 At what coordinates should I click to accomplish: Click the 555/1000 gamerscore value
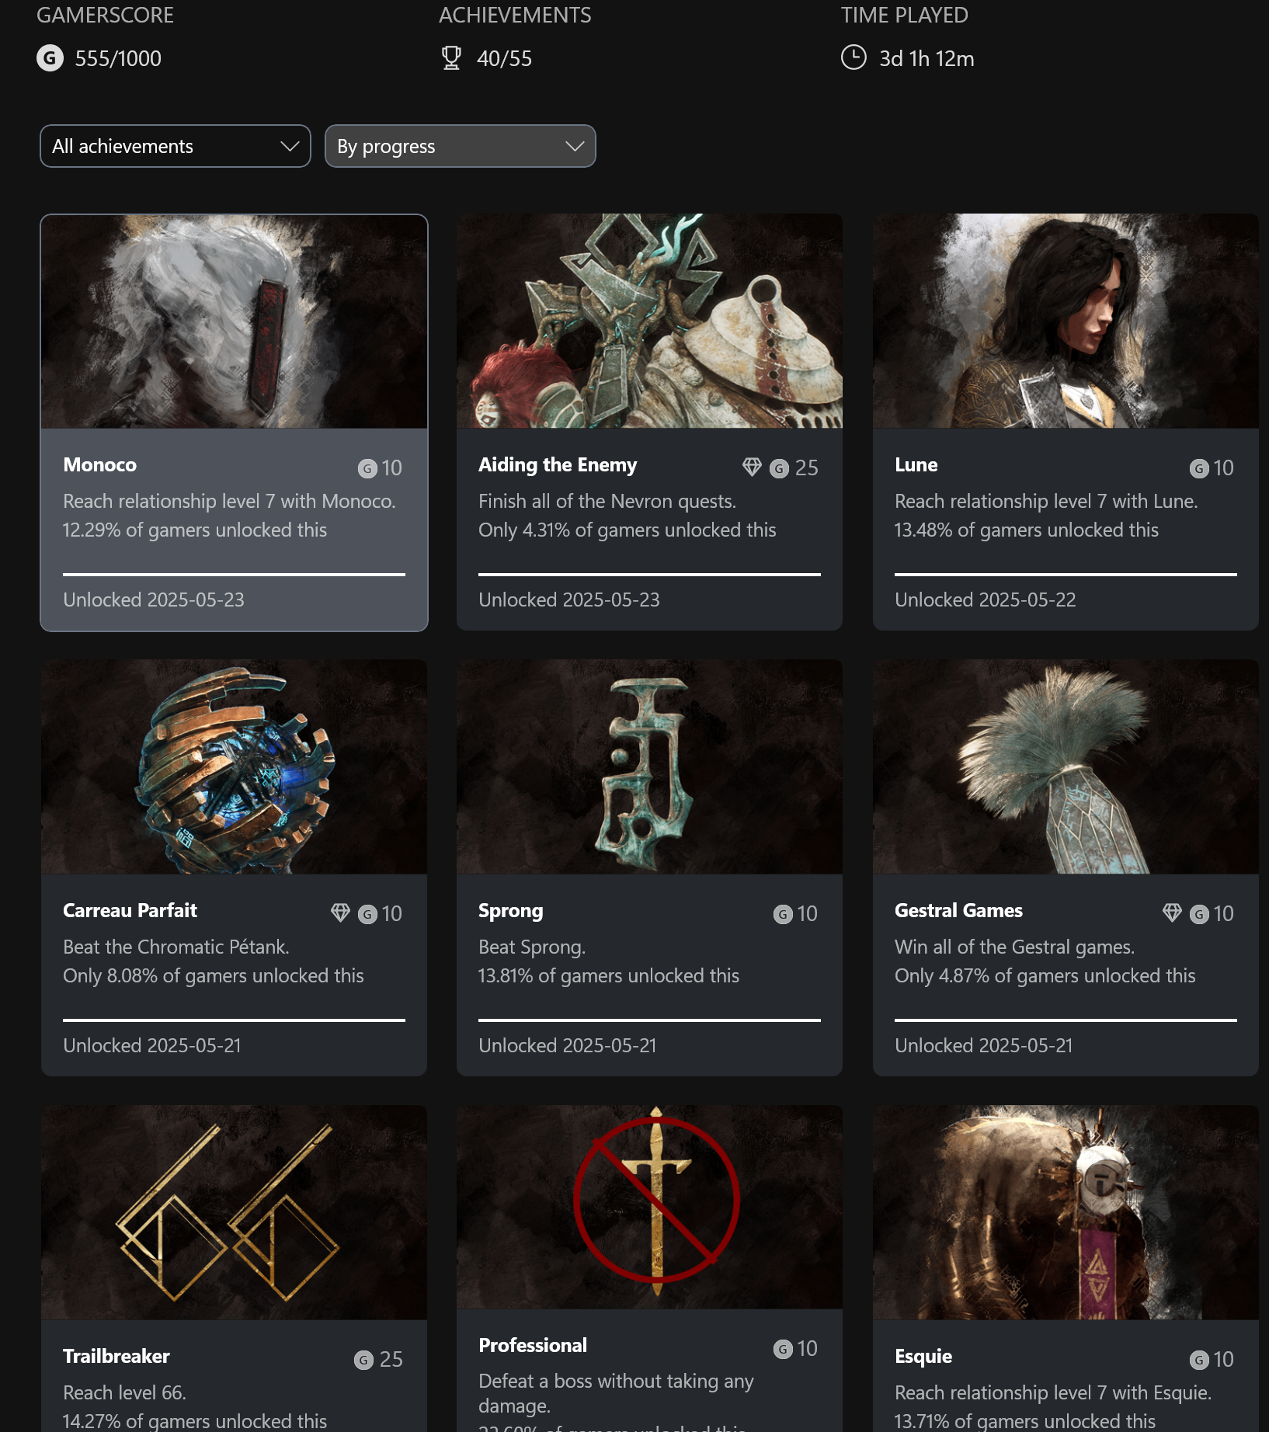(x=118, y=58)
